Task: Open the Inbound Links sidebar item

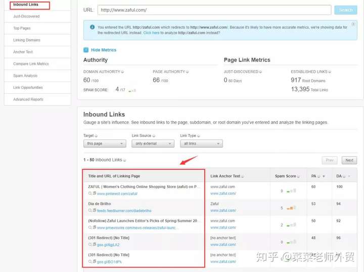Action: 26,5
